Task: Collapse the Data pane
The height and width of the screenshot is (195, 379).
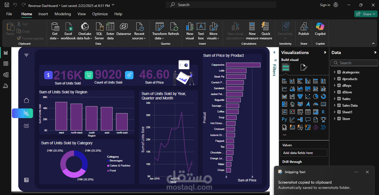Action: (375, 52)
